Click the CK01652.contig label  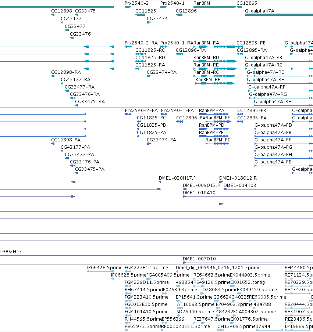pyautogui.click(x=248, y=282)
